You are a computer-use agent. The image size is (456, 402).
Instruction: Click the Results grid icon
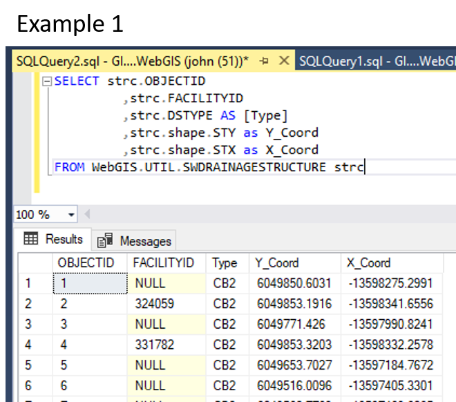[x=31, y=238]
